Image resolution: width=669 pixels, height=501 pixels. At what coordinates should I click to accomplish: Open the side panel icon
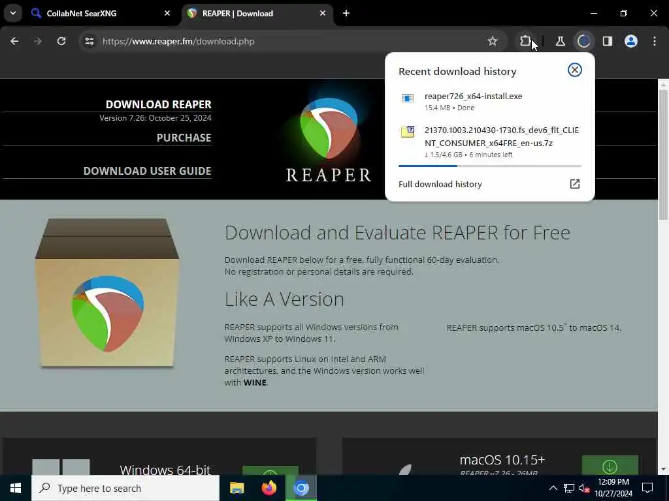click(607, 41)
